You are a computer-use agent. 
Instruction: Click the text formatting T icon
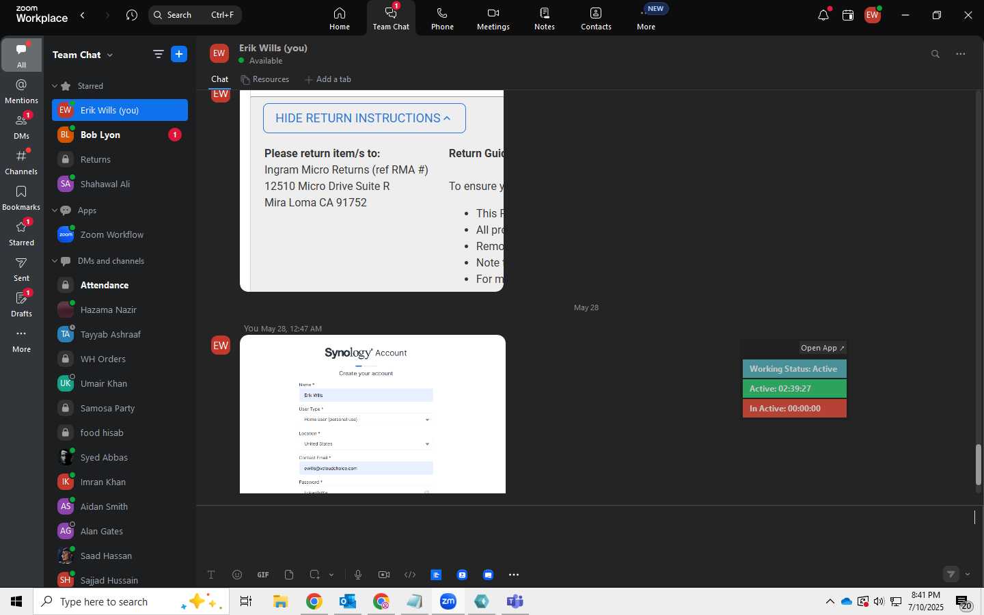[x=211, y=575]
